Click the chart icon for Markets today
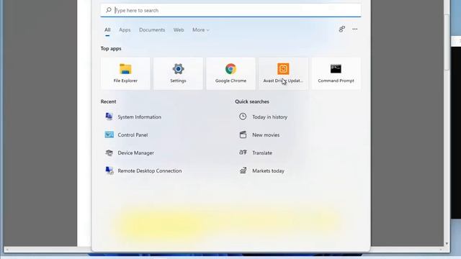 point(243,171)
